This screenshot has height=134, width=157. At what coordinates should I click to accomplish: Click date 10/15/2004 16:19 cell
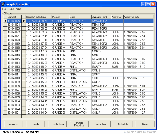click(x=39, y=71)
